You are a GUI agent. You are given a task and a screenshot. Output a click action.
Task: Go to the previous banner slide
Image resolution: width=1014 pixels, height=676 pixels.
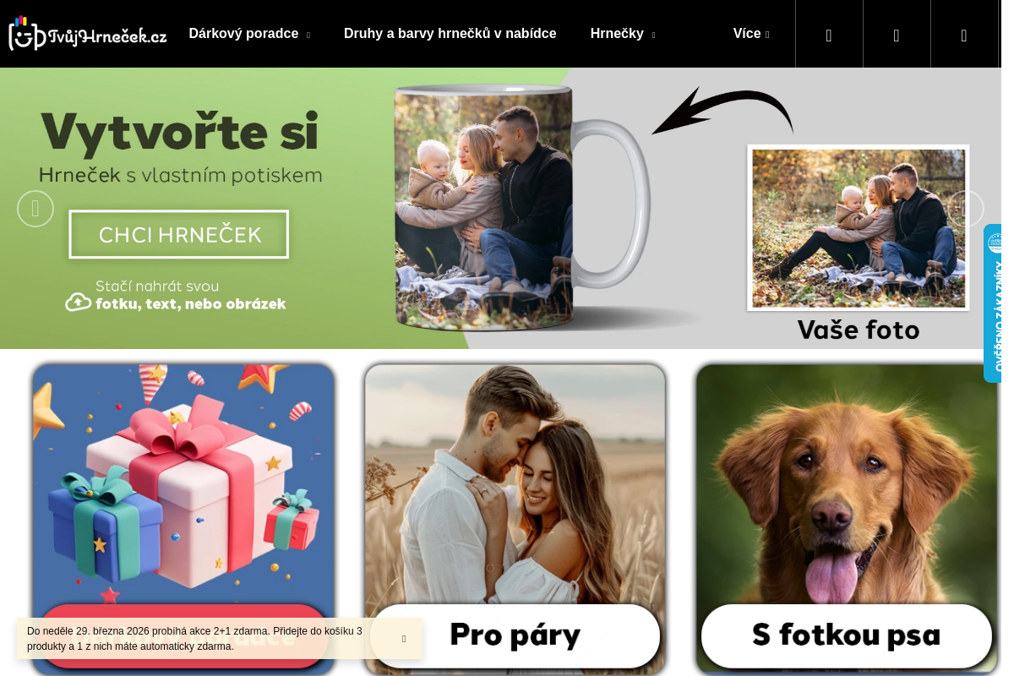[x=35, y=209]
